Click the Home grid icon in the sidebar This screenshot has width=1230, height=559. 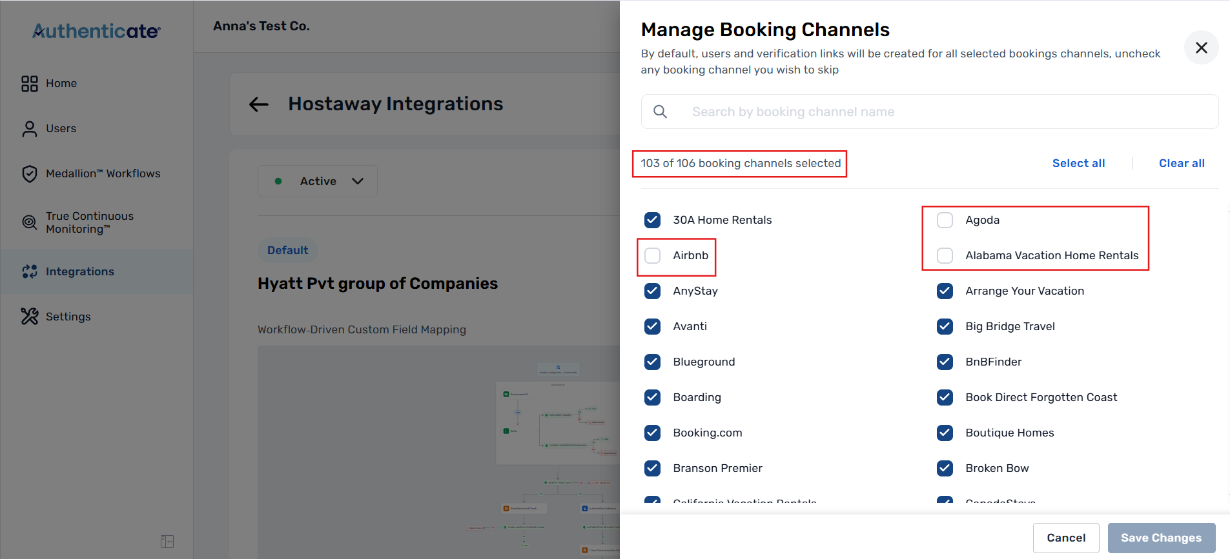30,84
